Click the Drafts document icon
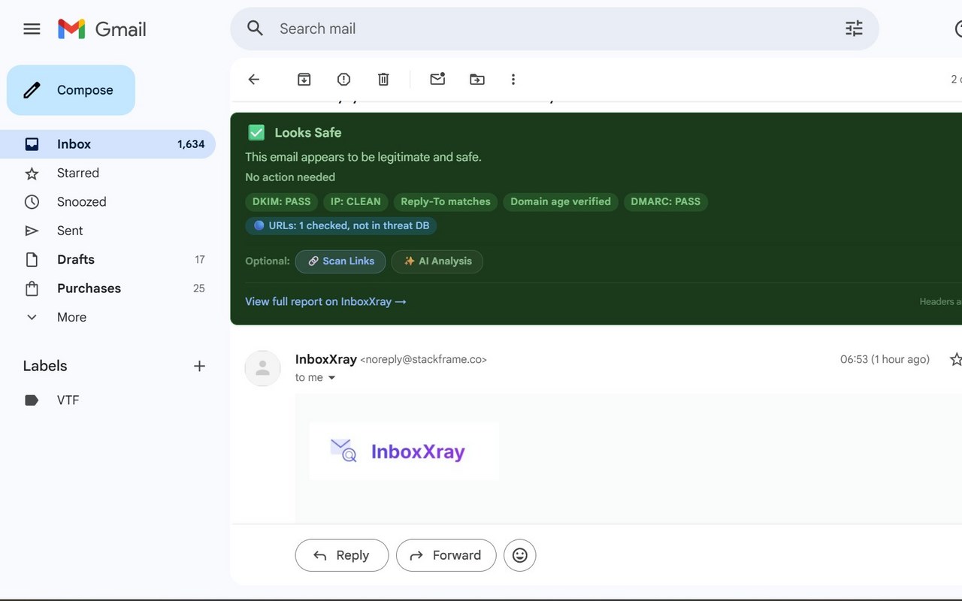 pos(32,260)
